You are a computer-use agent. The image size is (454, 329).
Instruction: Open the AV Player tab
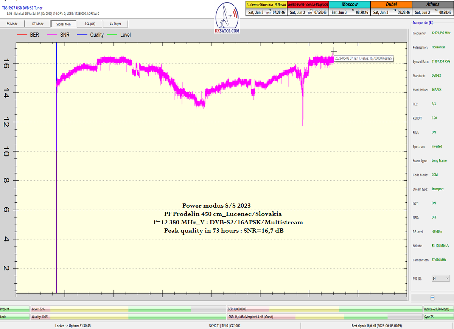click(115, 24)
